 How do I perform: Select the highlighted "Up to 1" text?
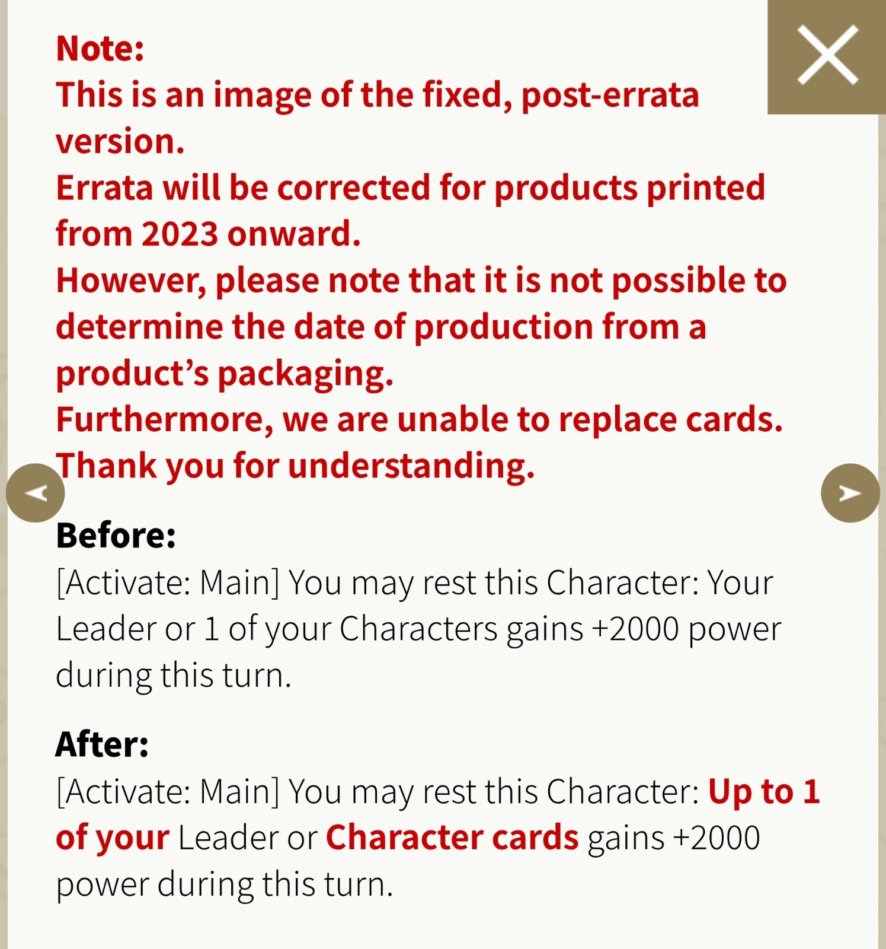pyautogui.click(x=764, y=792)
